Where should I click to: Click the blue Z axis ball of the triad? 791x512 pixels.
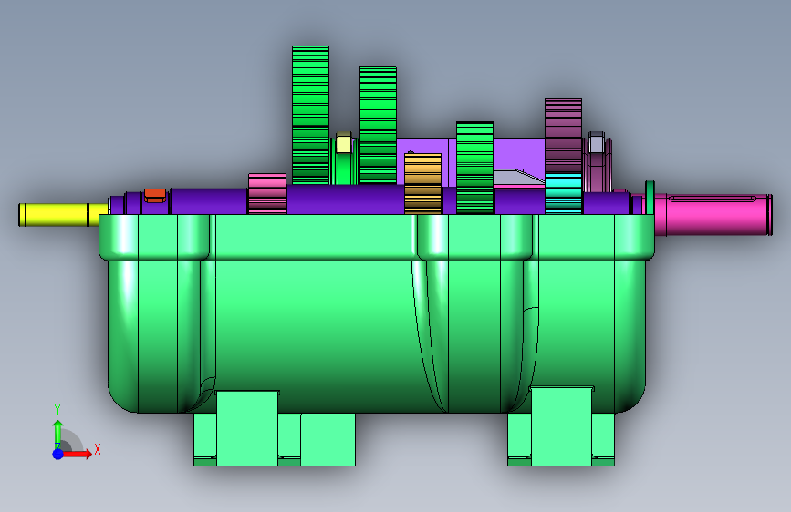(x=58, y=454)
